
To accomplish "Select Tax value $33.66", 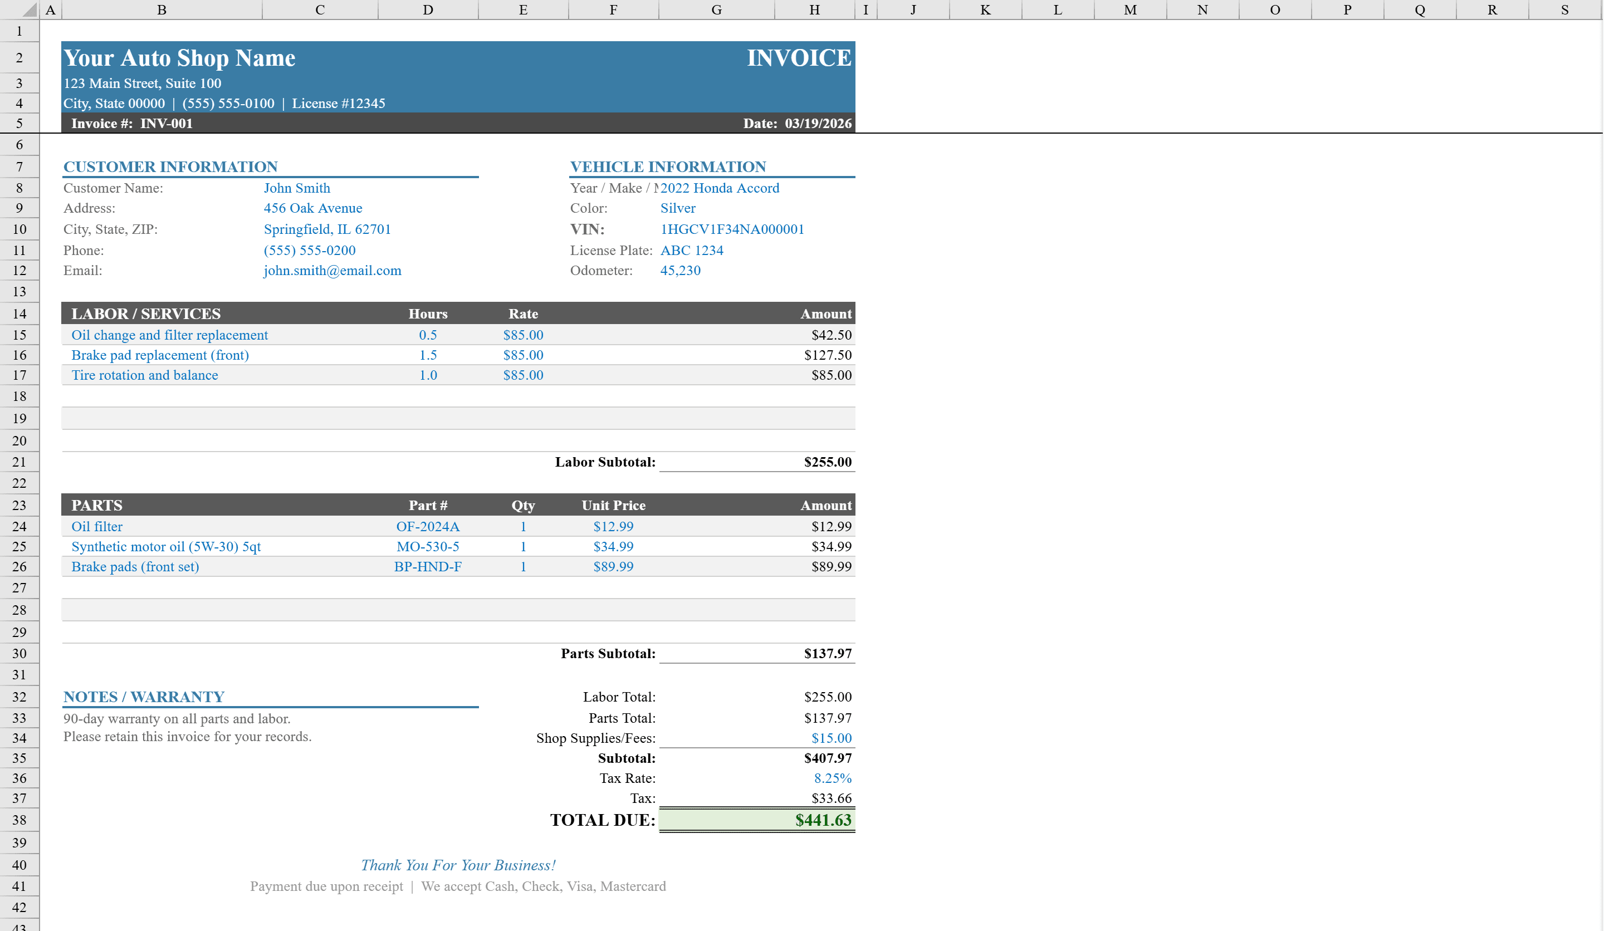I will [832, 798].
